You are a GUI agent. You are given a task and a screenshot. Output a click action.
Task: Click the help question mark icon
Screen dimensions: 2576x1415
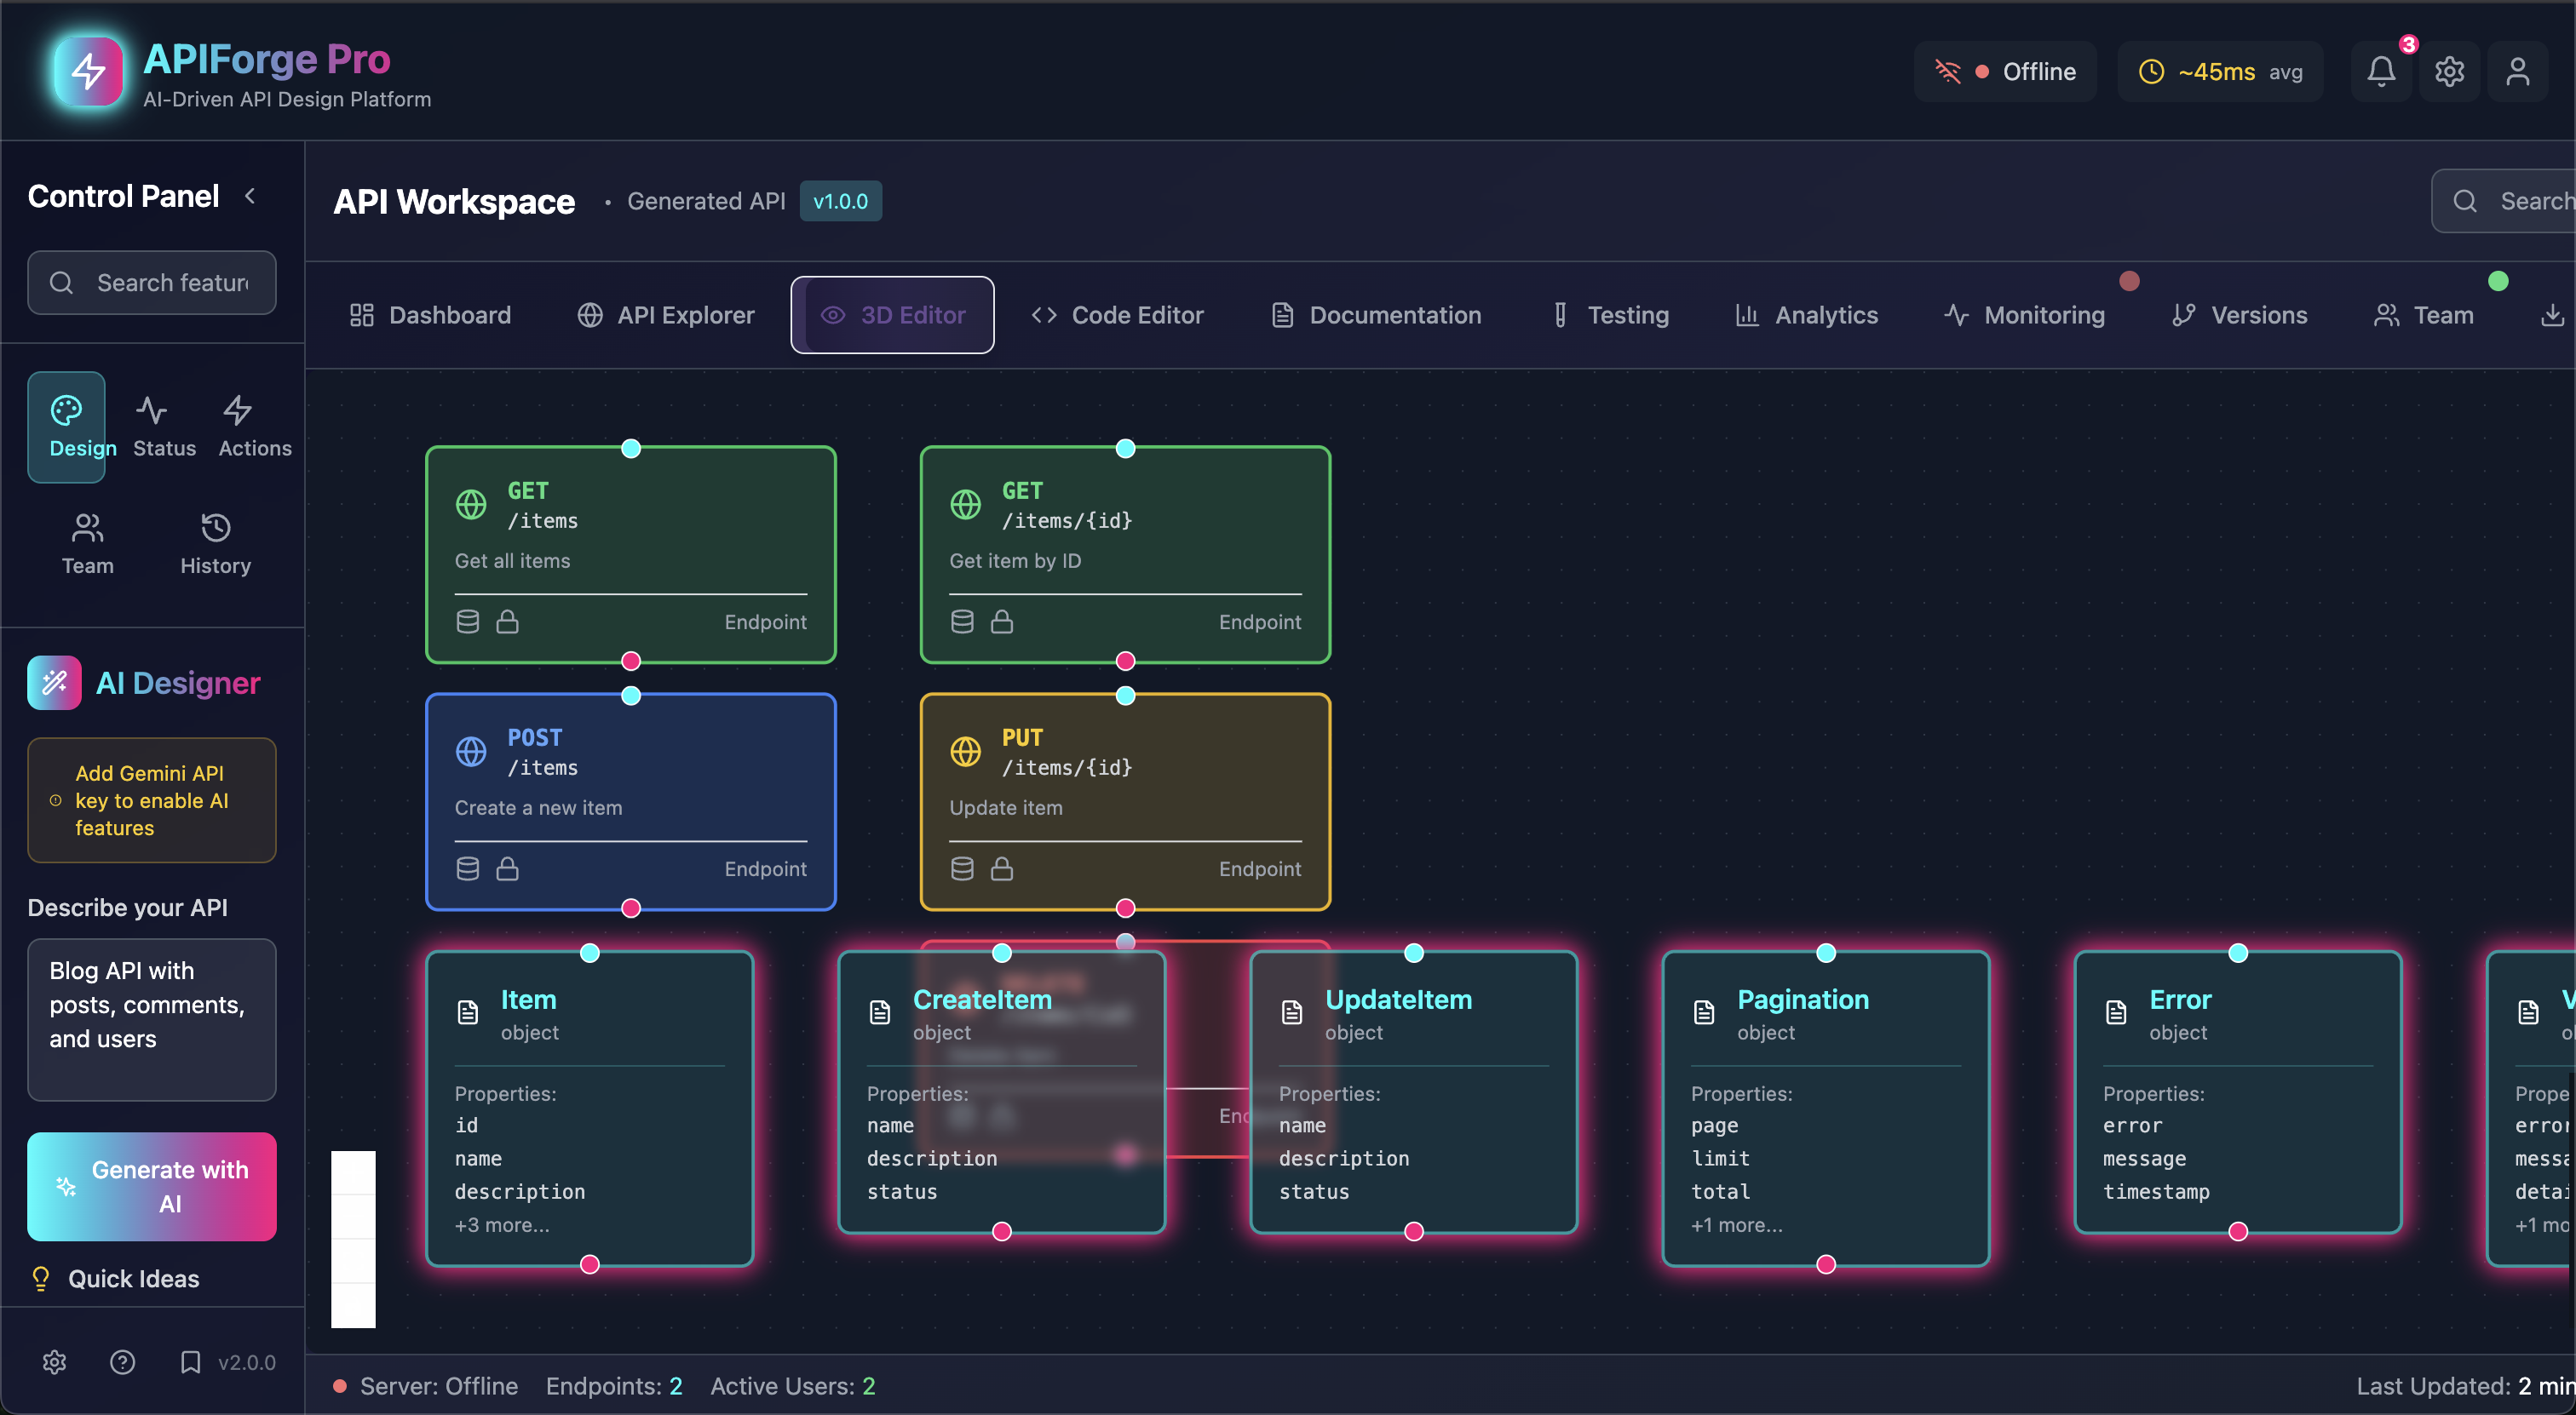pyautogui.click(x=122, y=1362)
